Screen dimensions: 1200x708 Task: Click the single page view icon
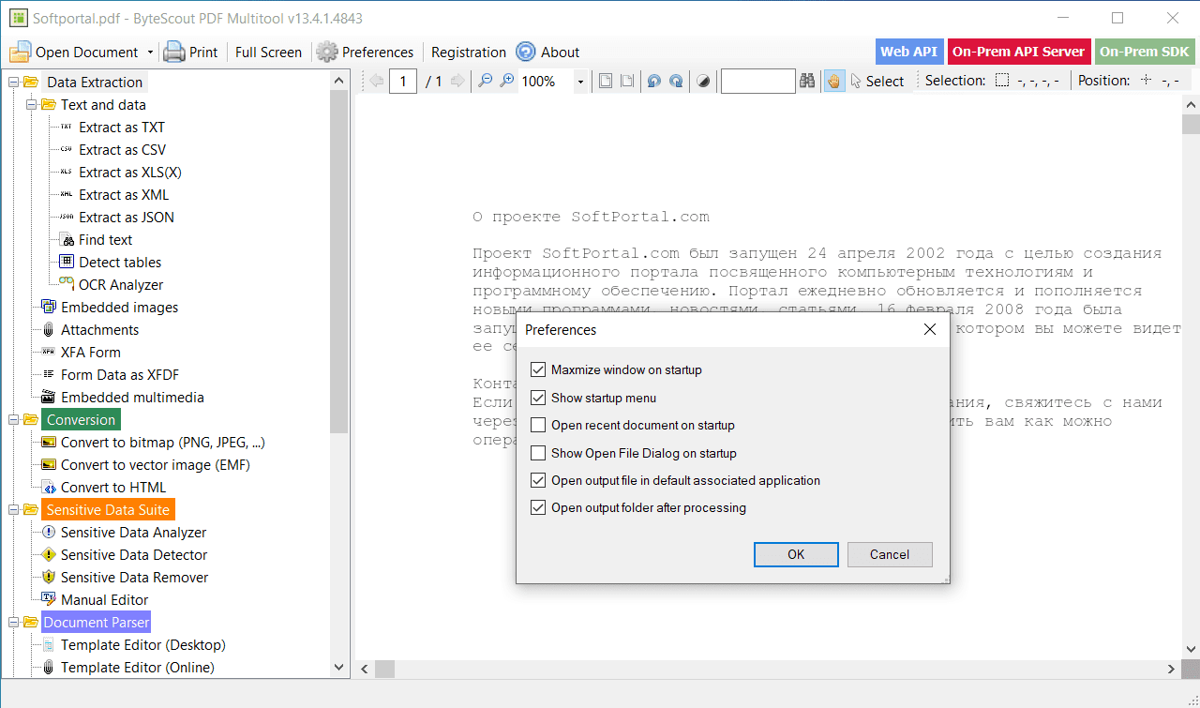click(x=606, y=82)
